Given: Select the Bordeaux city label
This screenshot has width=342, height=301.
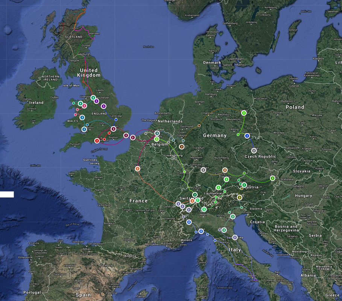Looking at the screenshot, I should coord(109,223).
